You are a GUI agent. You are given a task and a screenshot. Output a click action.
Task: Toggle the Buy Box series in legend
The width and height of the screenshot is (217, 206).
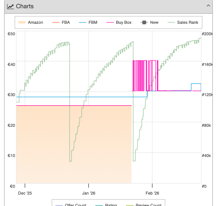pos(119,22)
